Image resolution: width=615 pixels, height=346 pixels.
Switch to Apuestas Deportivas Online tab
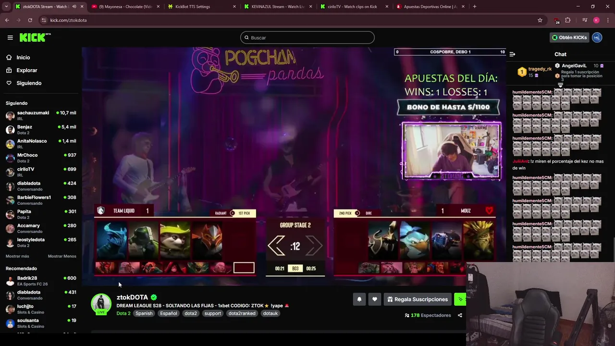pyautogui.click(x=430, y=7)
